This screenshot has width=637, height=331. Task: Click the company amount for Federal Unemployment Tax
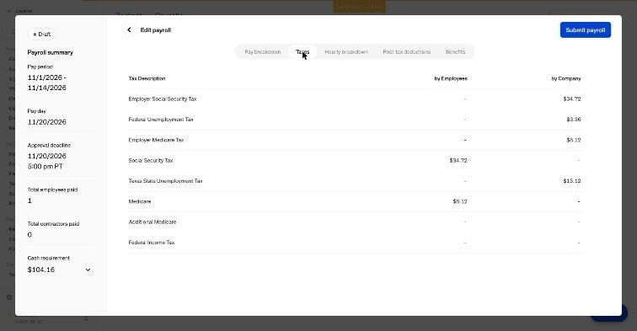574,120
